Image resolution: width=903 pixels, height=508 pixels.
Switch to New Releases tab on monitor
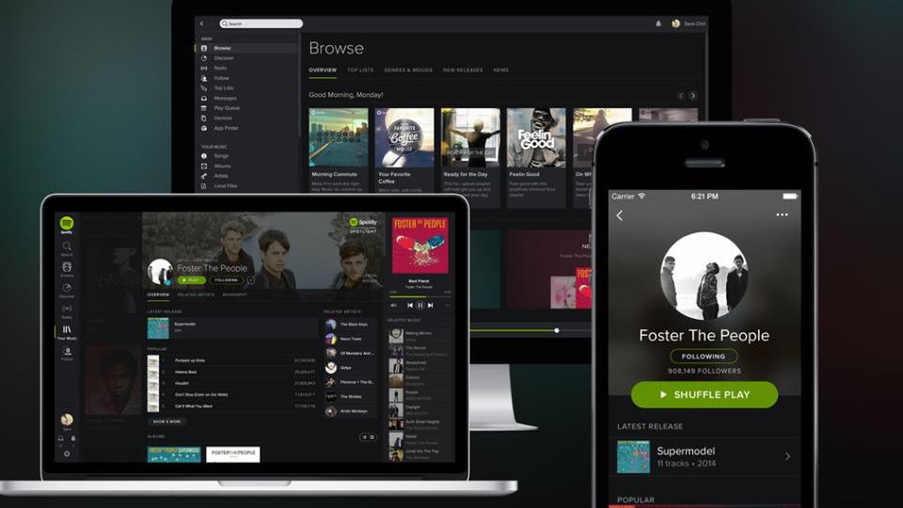click(x=463, y=71)
